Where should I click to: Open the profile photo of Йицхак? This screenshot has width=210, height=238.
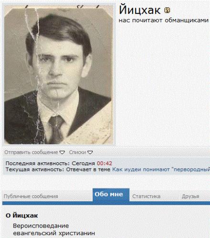[59, 75]
